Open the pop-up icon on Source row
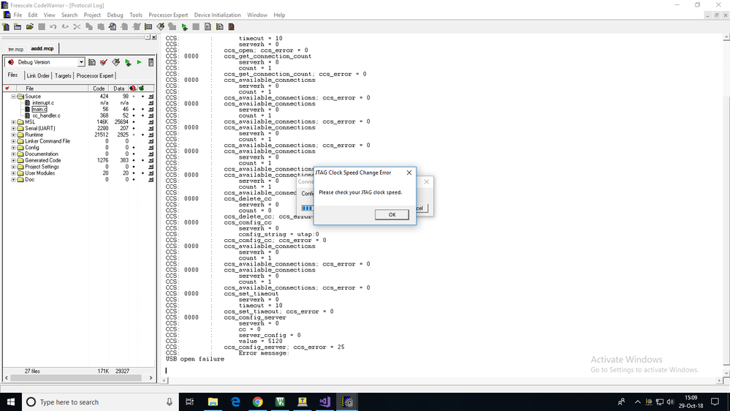Screen dimensions: 730x411 tap(151, 97)
